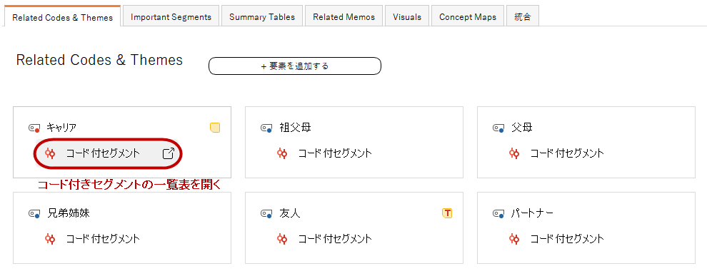Open the Summary Tables tab

(x=262, y=17)
